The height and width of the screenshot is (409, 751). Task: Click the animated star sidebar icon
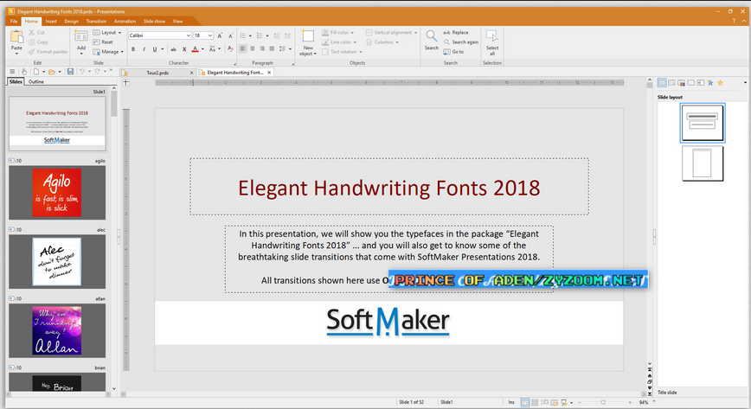point(710,83)
